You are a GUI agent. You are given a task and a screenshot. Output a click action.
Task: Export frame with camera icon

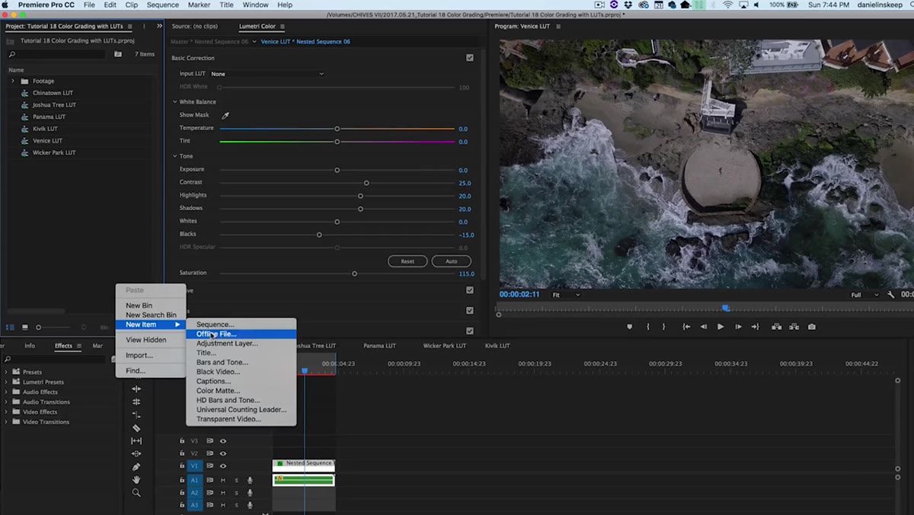point(812,327)
